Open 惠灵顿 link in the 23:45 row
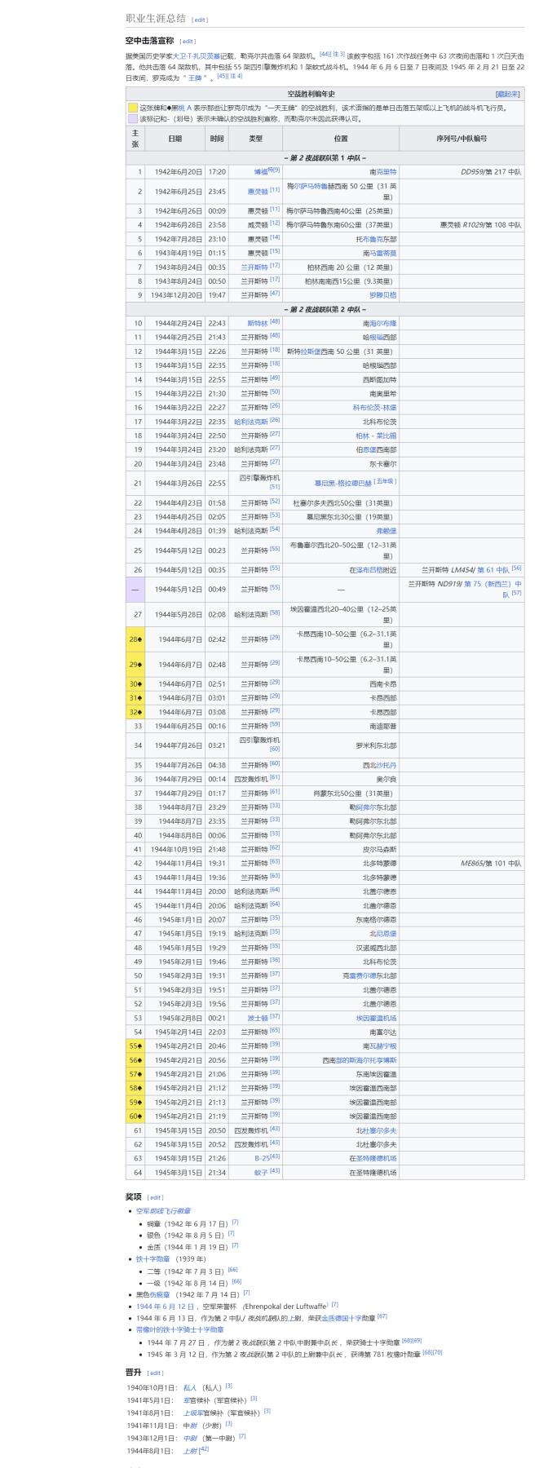Screen dimensions: 539x1468 click(258, 191)
